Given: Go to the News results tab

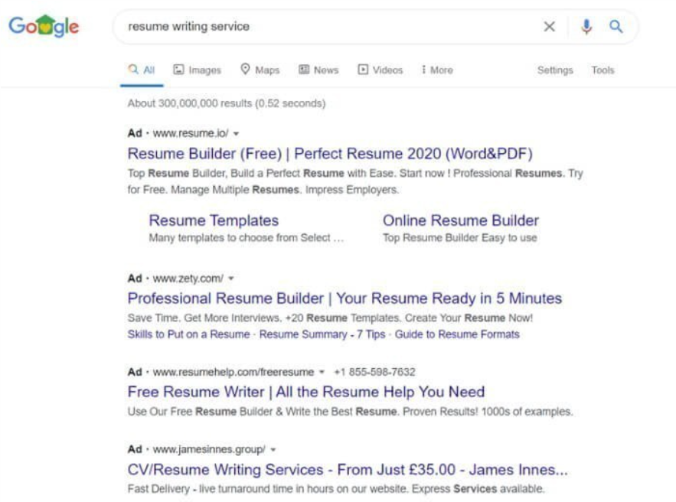Looking at the screenshot, I should (318, 70).
